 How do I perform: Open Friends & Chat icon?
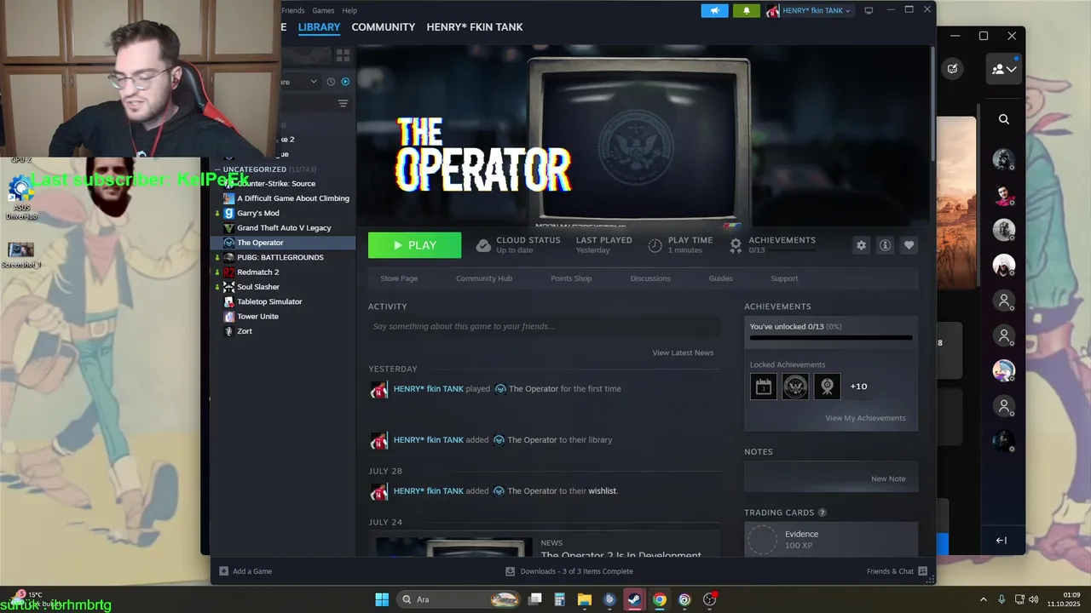pos(923,571)
